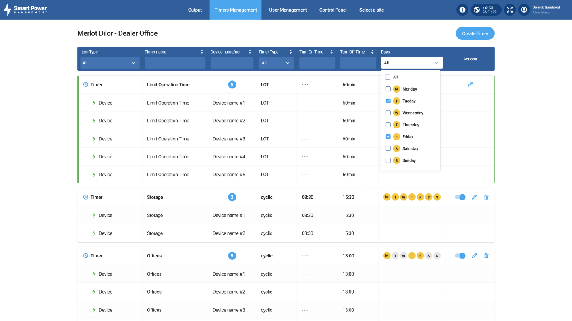Select the Friday badge on the Storage timer
Screen dimensions: 572x321
click(x=420, y=197)
